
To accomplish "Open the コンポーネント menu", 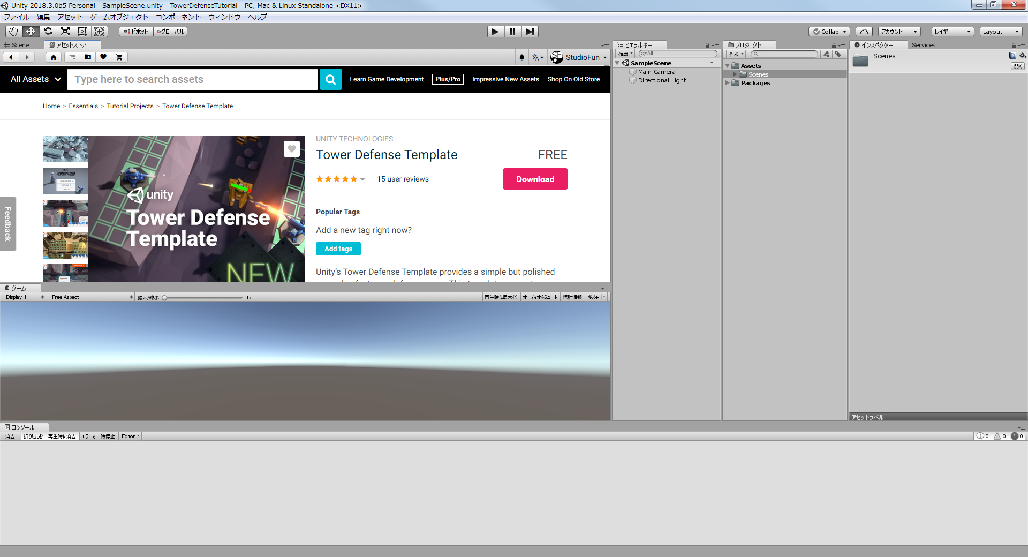I will (x=178, y=17).
